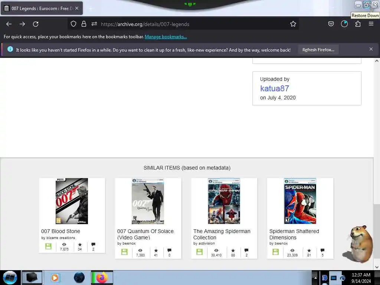Open Spiderman Shattered Dimensions cover

pyautogui.click(x=300, y=201)
